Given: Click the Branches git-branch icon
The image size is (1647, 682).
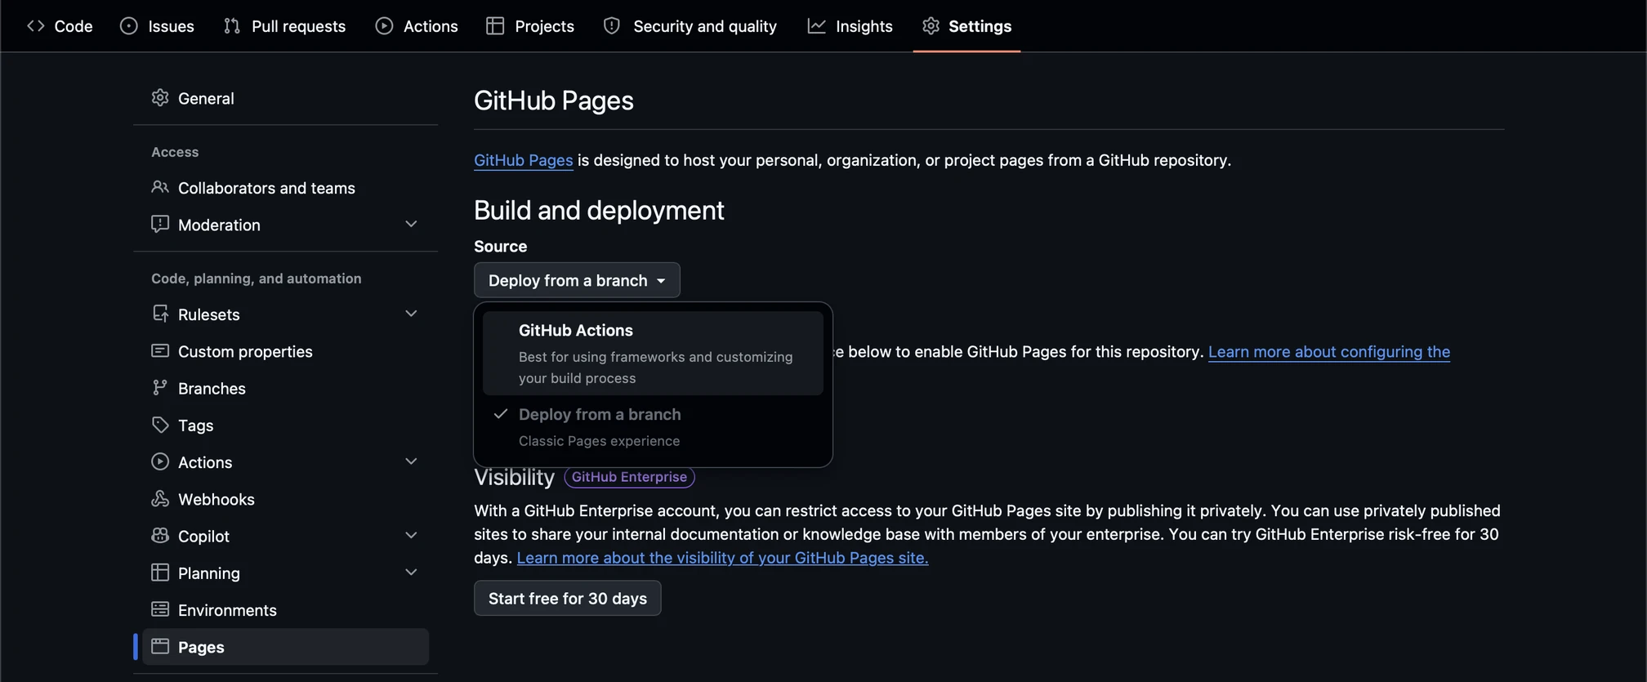Looking at the screenshot, I should tap(160, 388).
